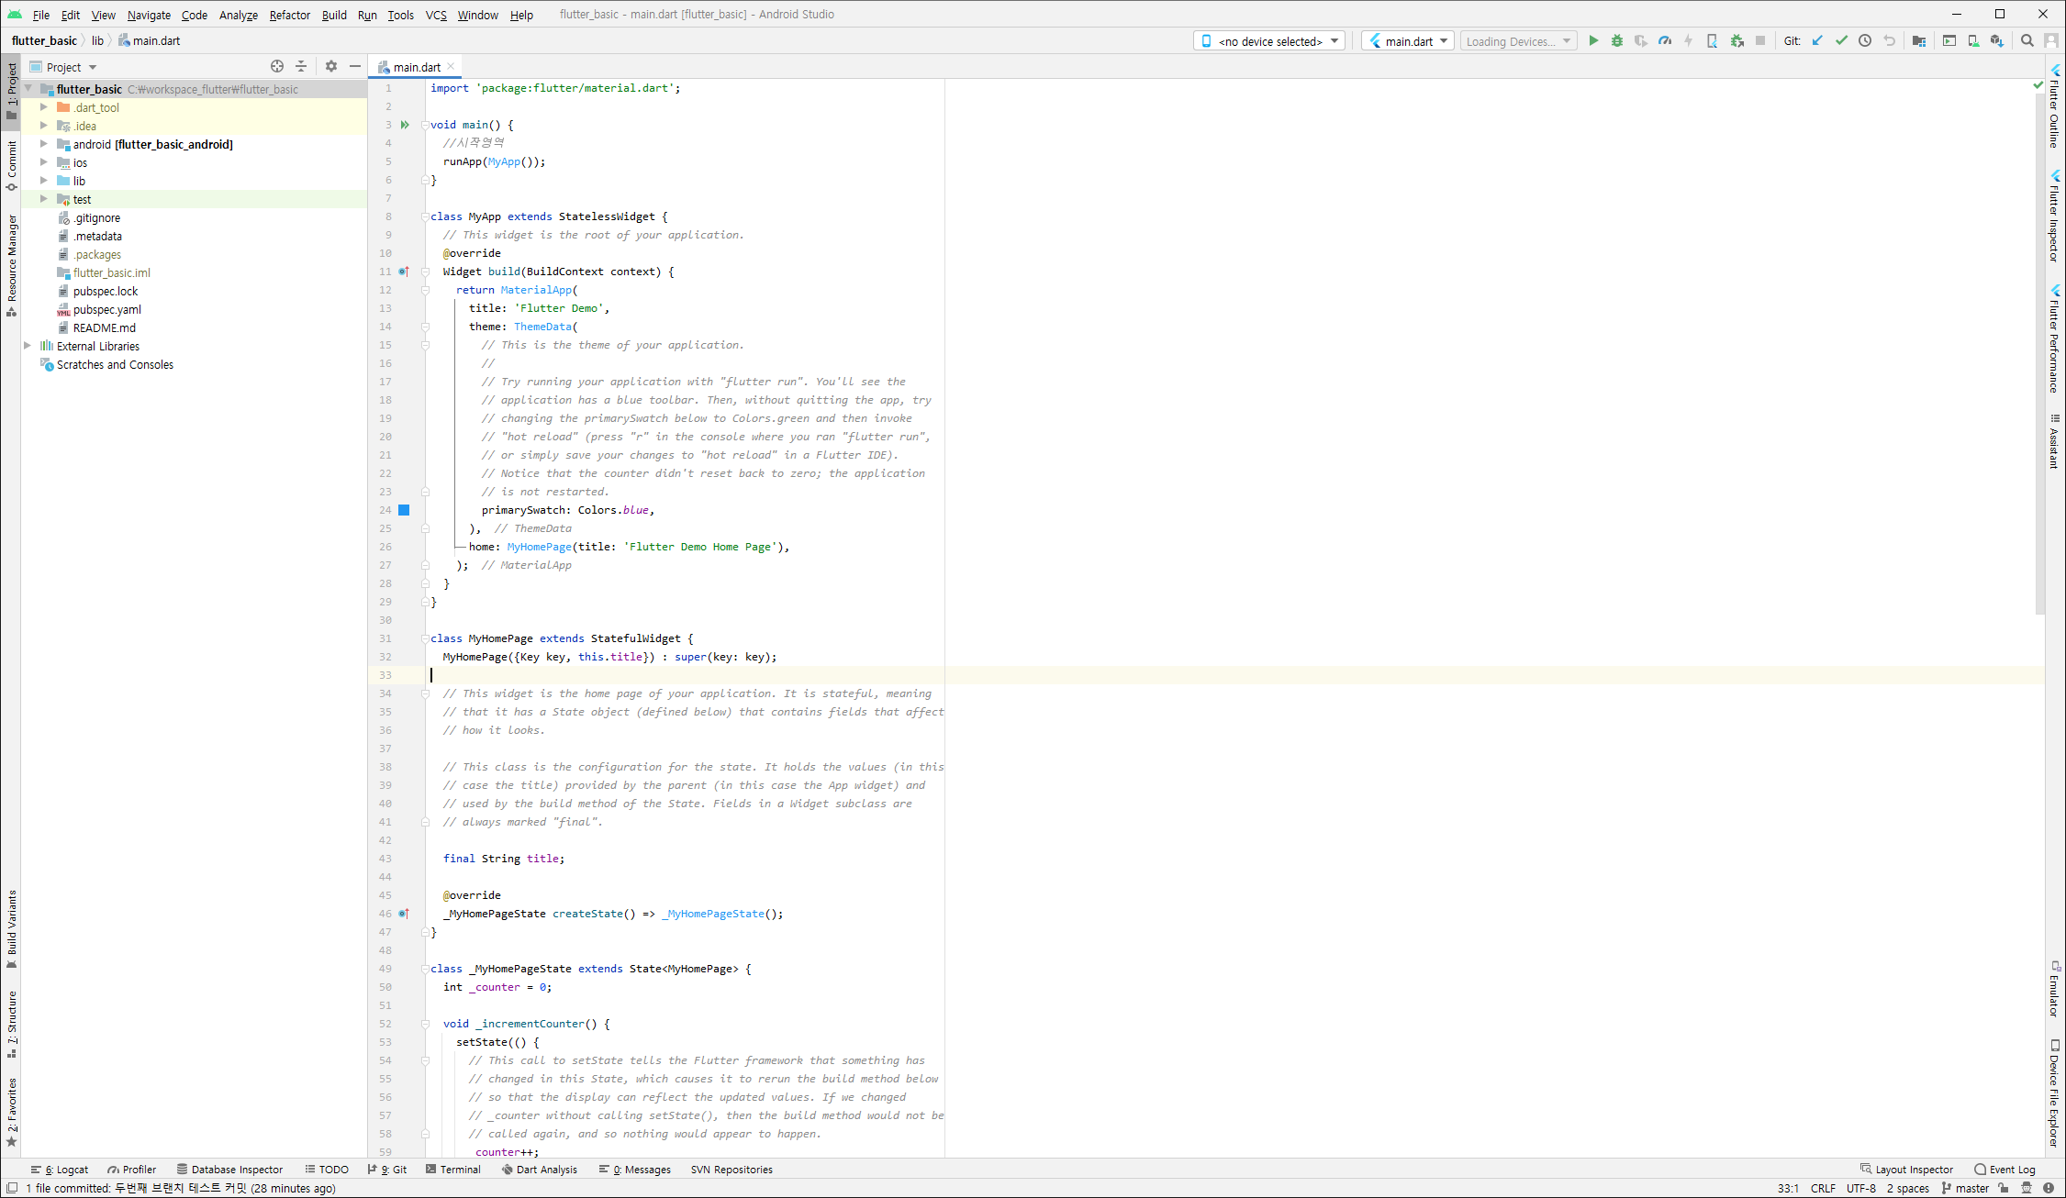
Task: Click the master branch status widget
Action: (x=1964, y=1188)
